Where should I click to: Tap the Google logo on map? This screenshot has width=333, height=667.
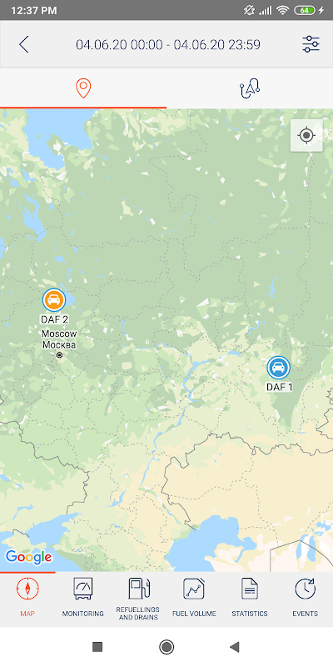tap(28, 557)
